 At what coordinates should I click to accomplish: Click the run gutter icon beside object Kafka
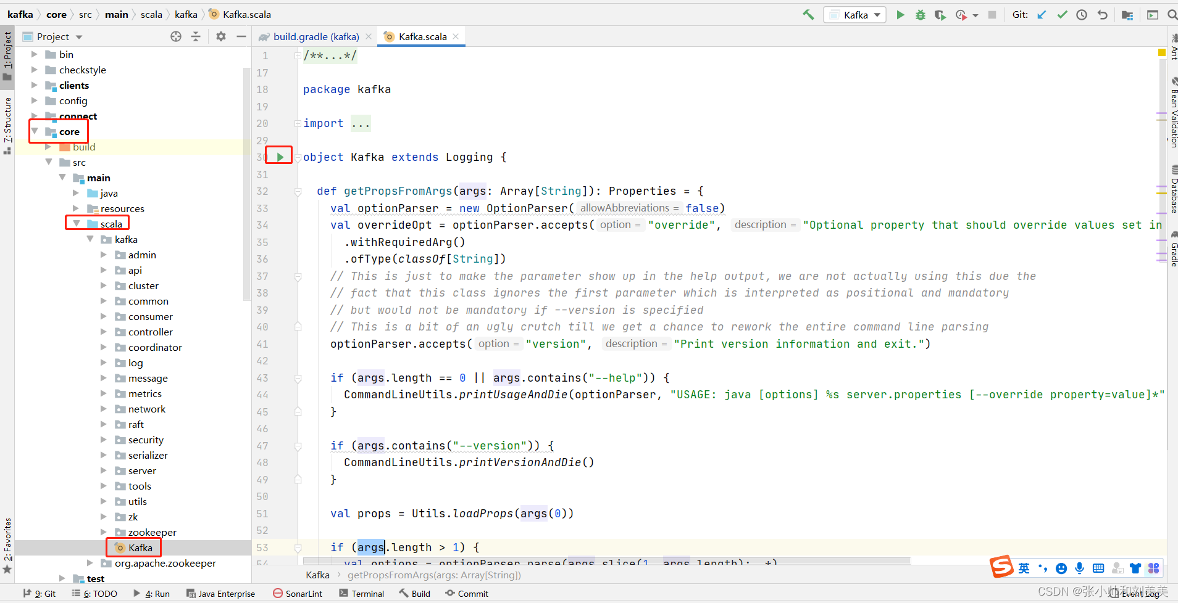click(280, 157)
